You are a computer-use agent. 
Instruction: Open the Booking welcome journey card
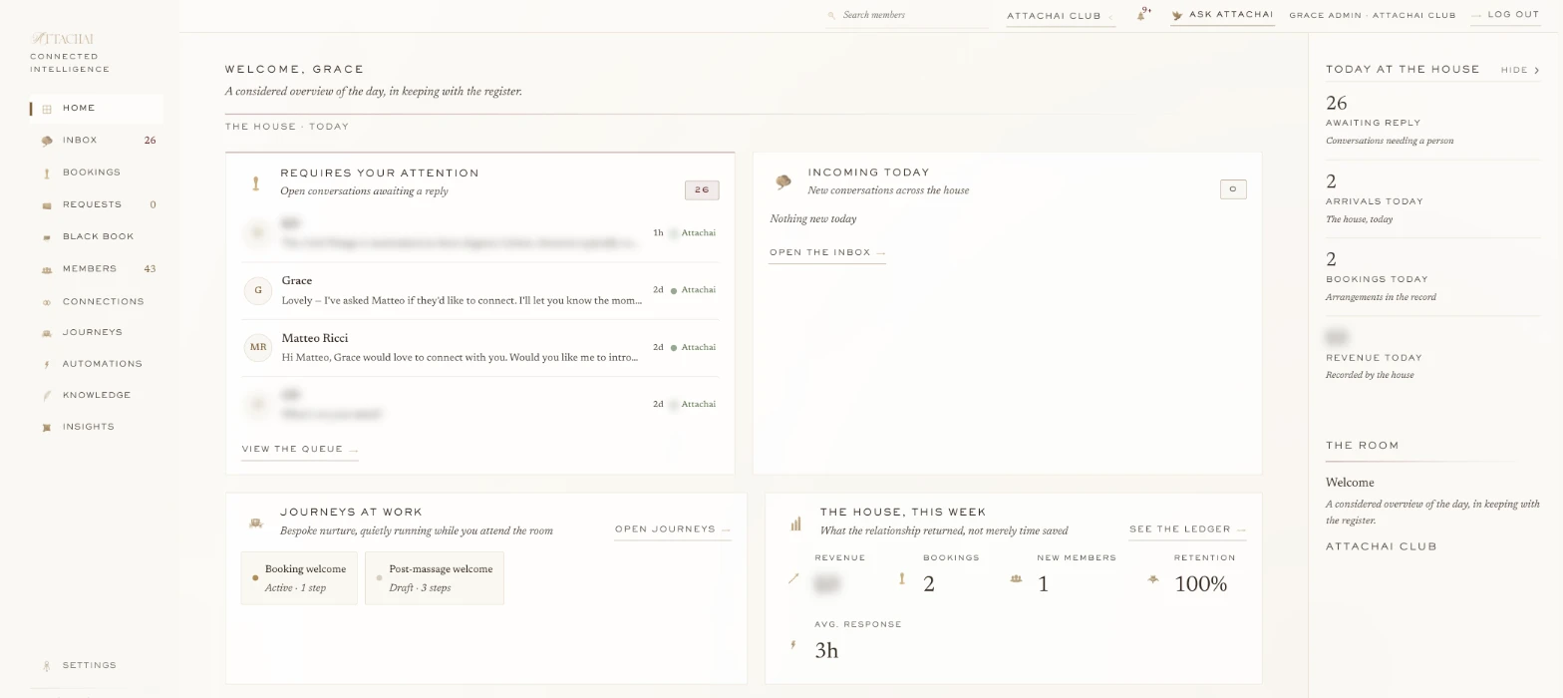tap(299, 578)
